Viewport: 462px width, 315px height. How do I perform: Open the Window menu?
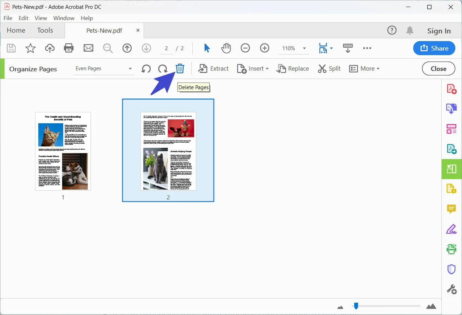[64, 18]
